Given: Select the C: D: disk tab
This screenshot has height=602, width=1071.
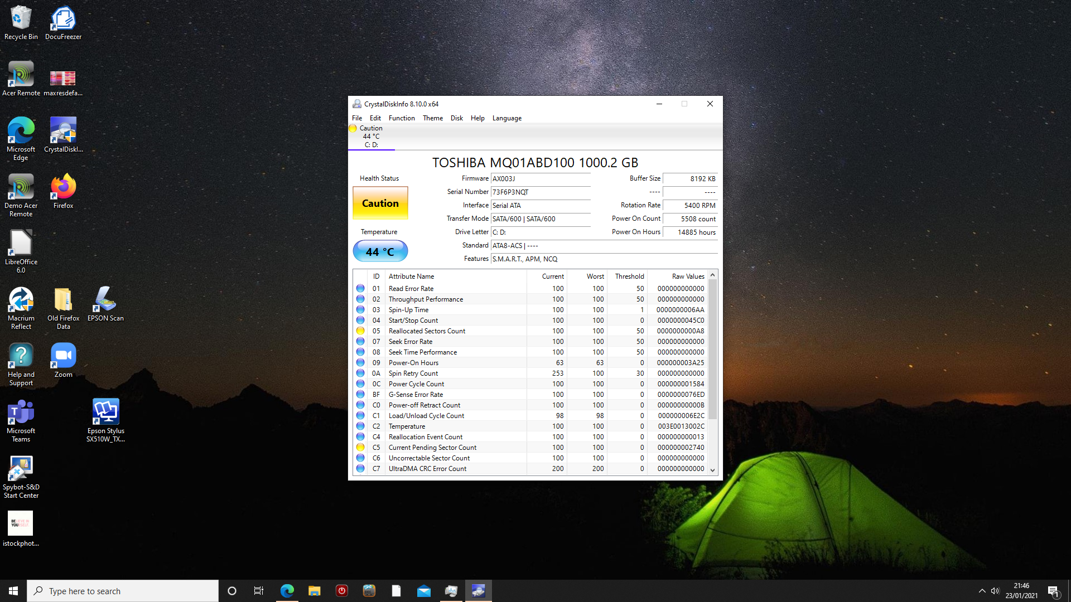Looking at the screenshot, I should coord(372,137).
